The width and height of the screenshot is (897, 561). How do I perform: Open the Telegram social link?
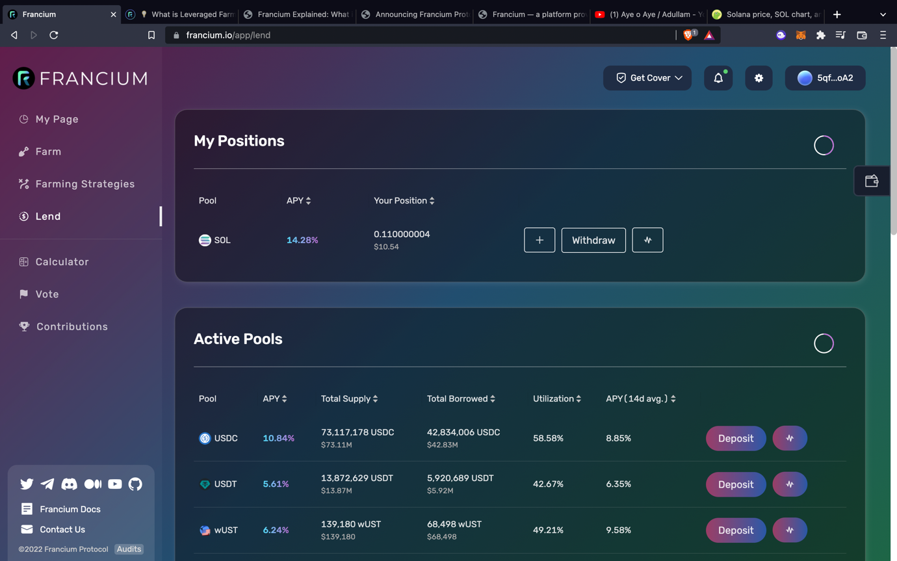47,484
